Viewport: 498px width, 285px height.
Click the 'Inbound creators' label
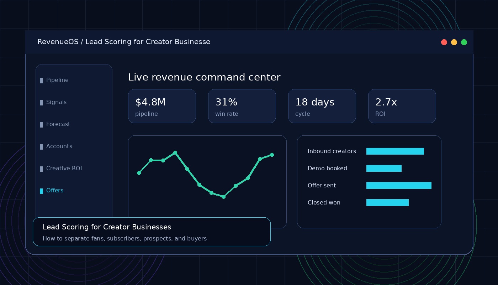tap(332, 151)
